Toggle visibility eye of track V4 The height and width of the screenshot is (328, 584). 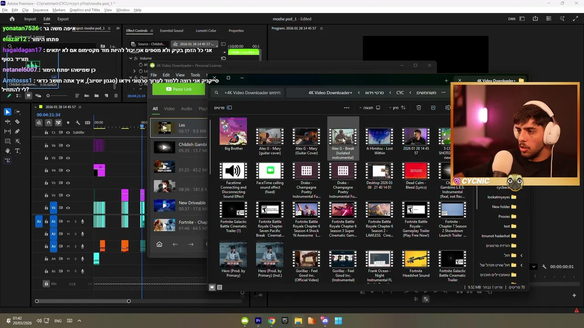click(x=68, y=170)
